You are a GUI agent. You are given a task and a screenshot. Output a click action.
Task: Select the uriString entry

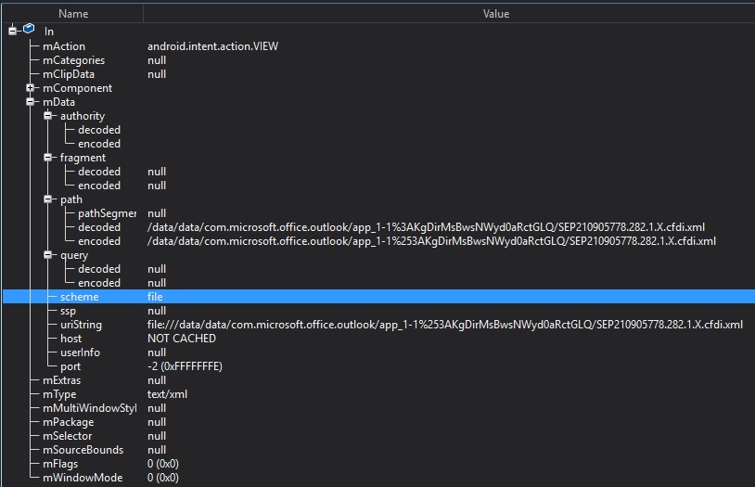coord(81,325)
